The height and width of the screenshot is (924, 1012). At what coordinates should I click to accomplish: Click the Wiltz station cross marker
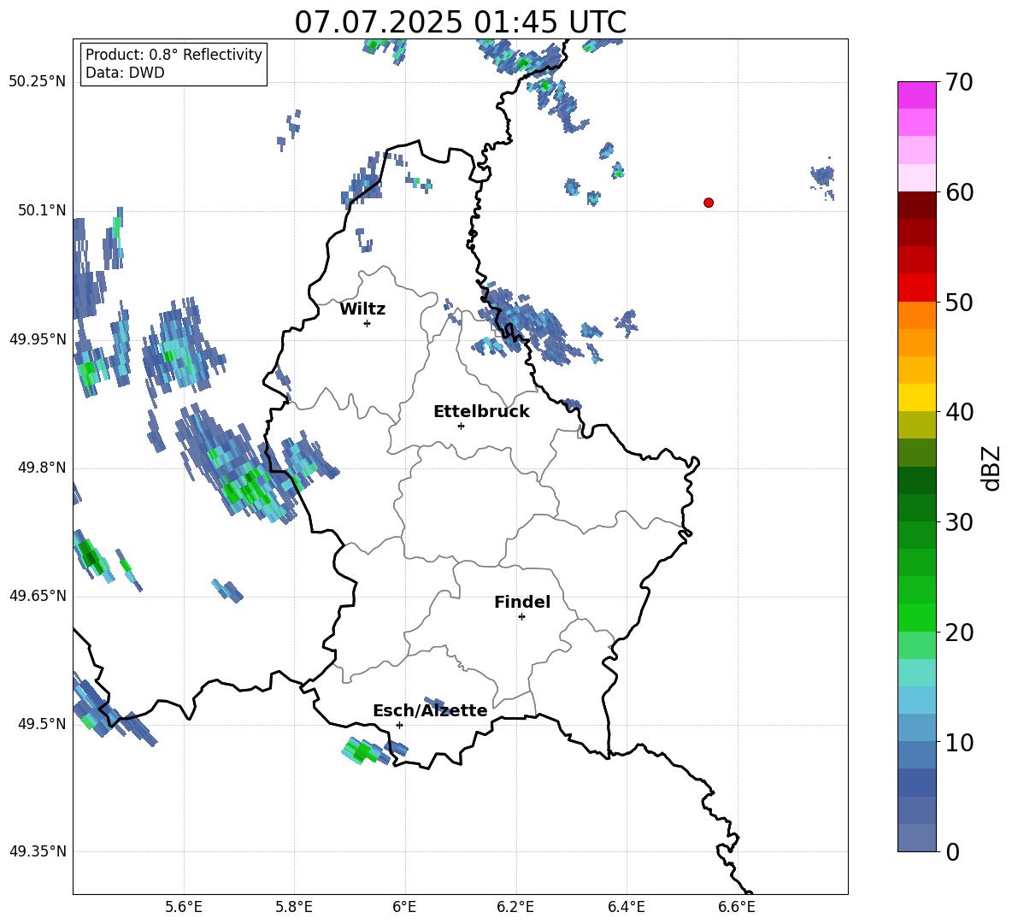click(368, 323)
